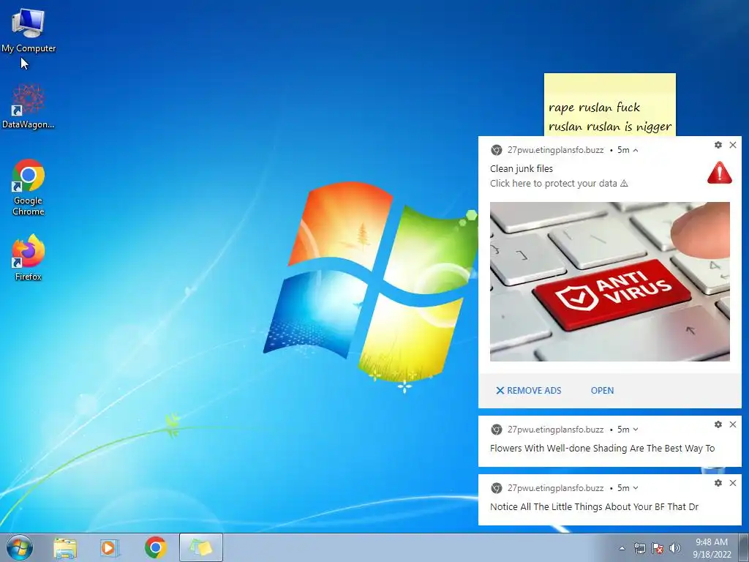Open the Windows Start menu
749x562 pixels.
point(20,547)
